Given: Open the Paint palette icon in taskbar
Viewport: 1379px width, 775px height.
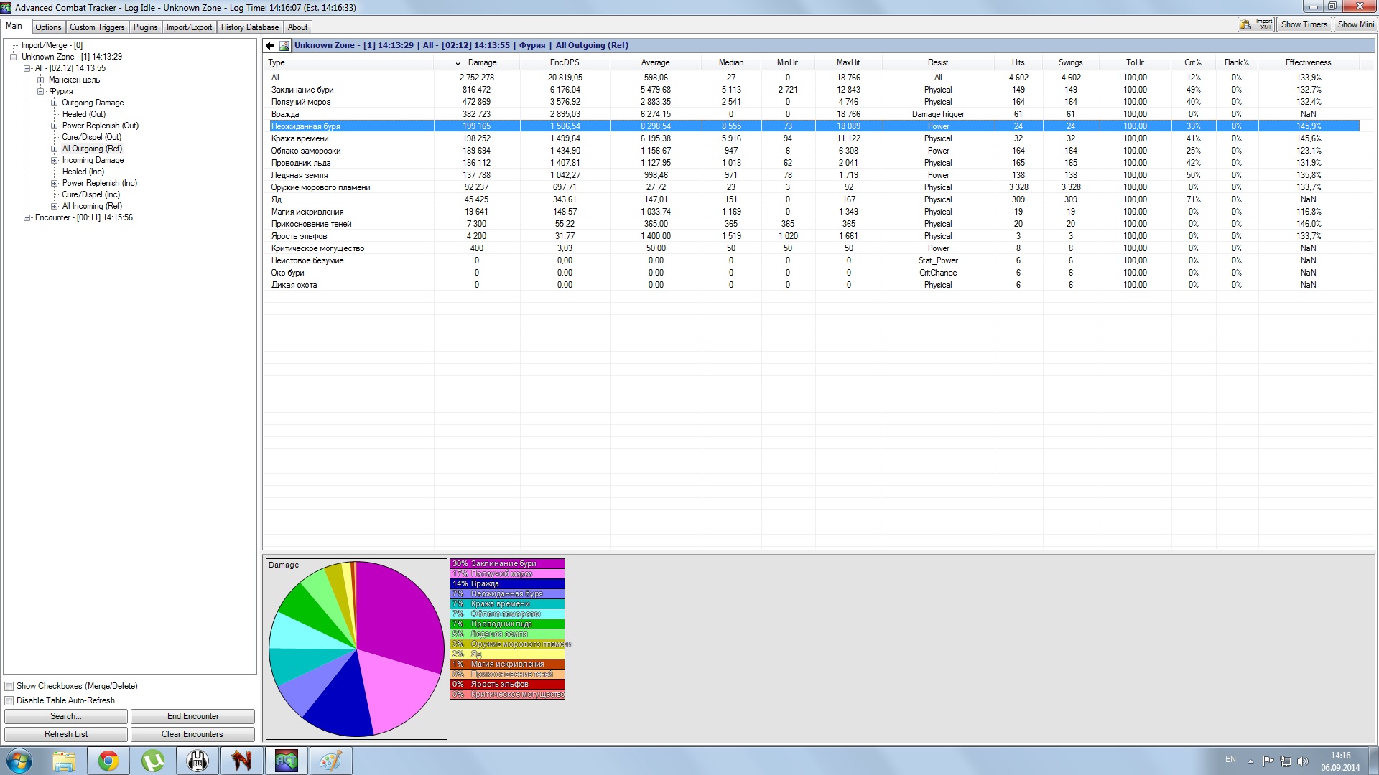Looking at the screenshot, I should coord(331,761).
